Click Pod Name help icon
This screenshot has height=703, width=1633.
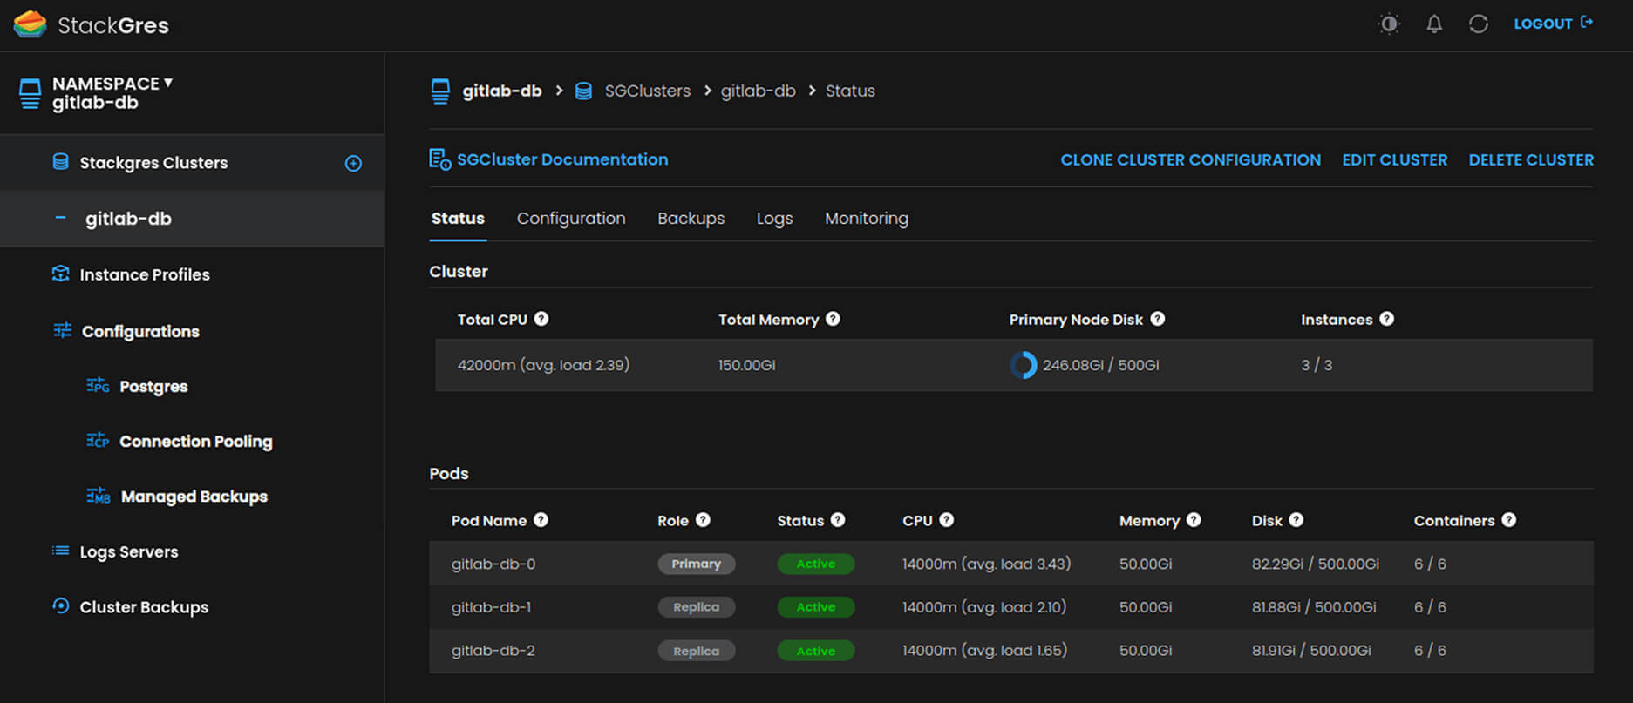tap(541, 520)
